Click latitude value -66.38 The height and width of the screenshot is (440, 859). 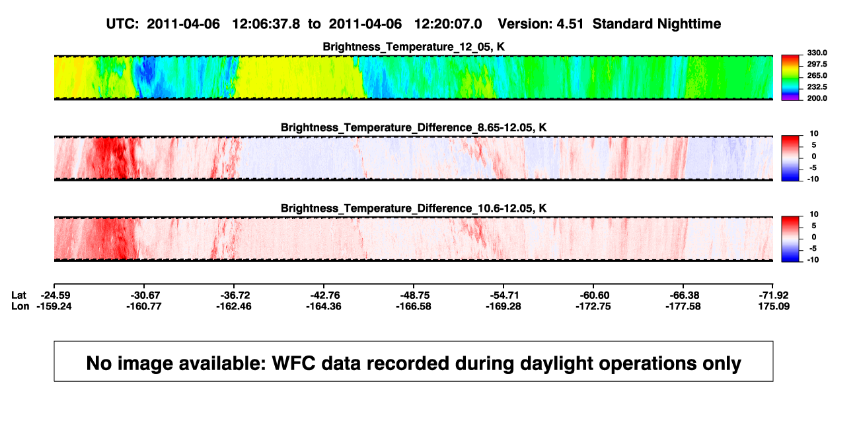(683, 295)
